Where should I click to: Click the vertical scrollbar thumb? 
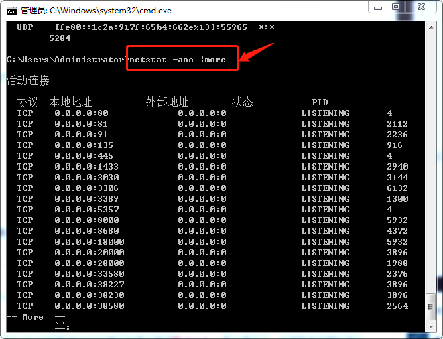click(431, 307)
